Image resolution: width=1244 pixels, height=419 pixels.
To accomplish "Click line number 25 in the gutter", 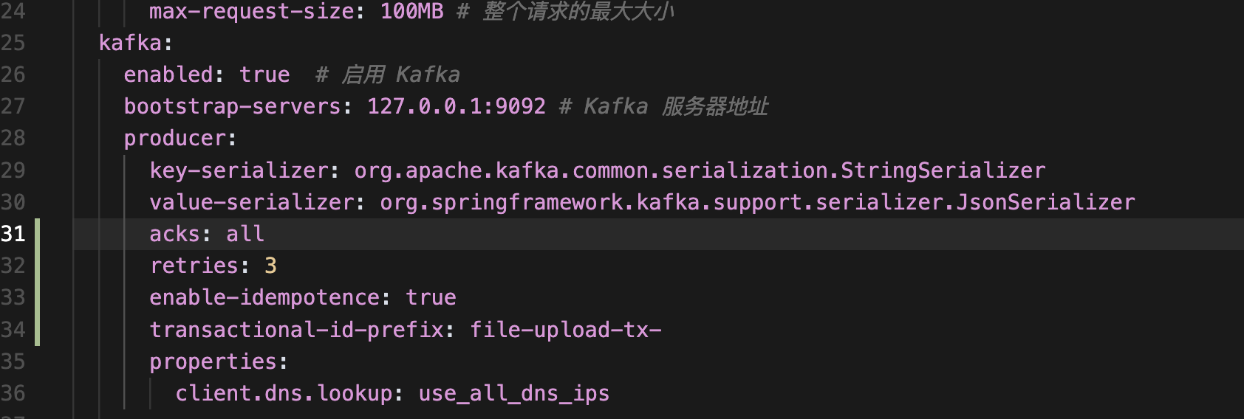I will (13, 43).
